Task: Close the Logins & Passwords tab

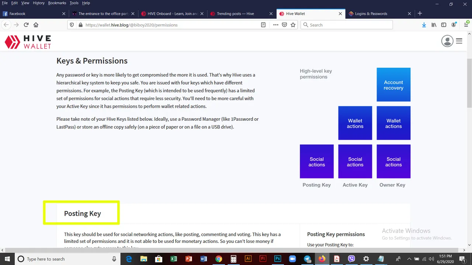Action: (x=409, y=14)
